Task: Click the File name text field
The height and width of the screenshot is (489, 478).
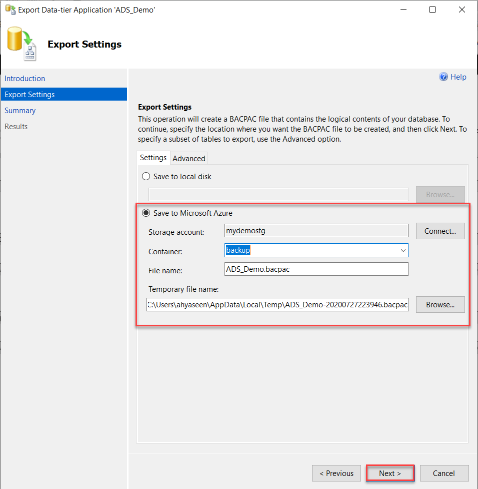Action: (316, 269)
